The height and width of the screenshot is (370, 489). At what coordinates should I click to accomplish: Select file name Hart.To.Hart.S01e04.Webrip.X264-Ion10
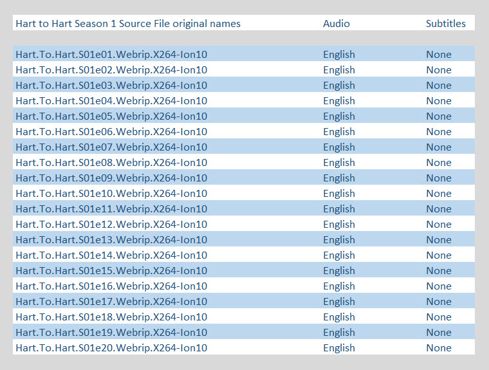tap(111, 101)
